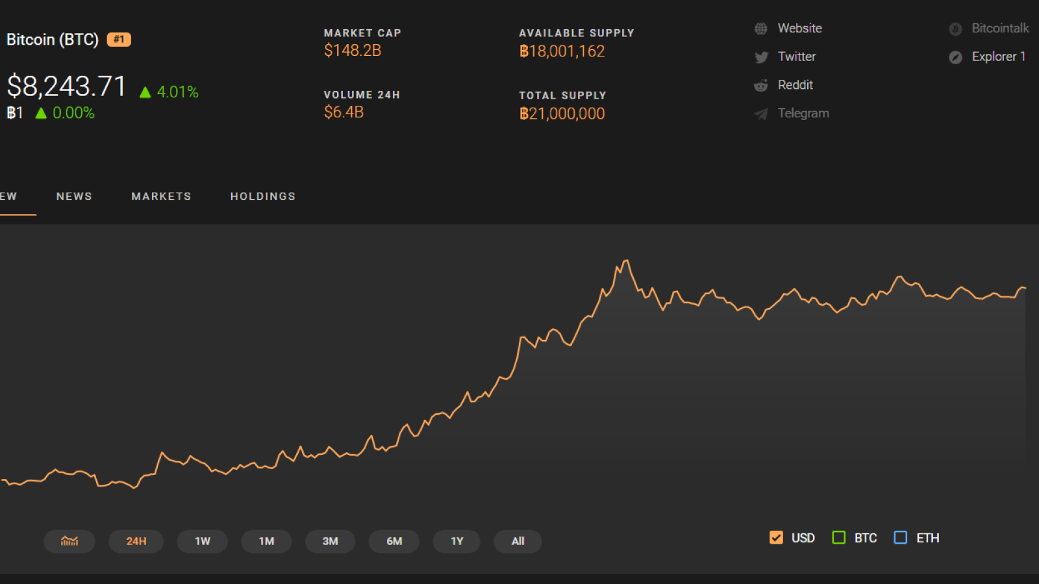Image resolution: width=1039 pixels, height=584 pixels.
Task: Click the #1 rank badge
Action: pos(119,40)
